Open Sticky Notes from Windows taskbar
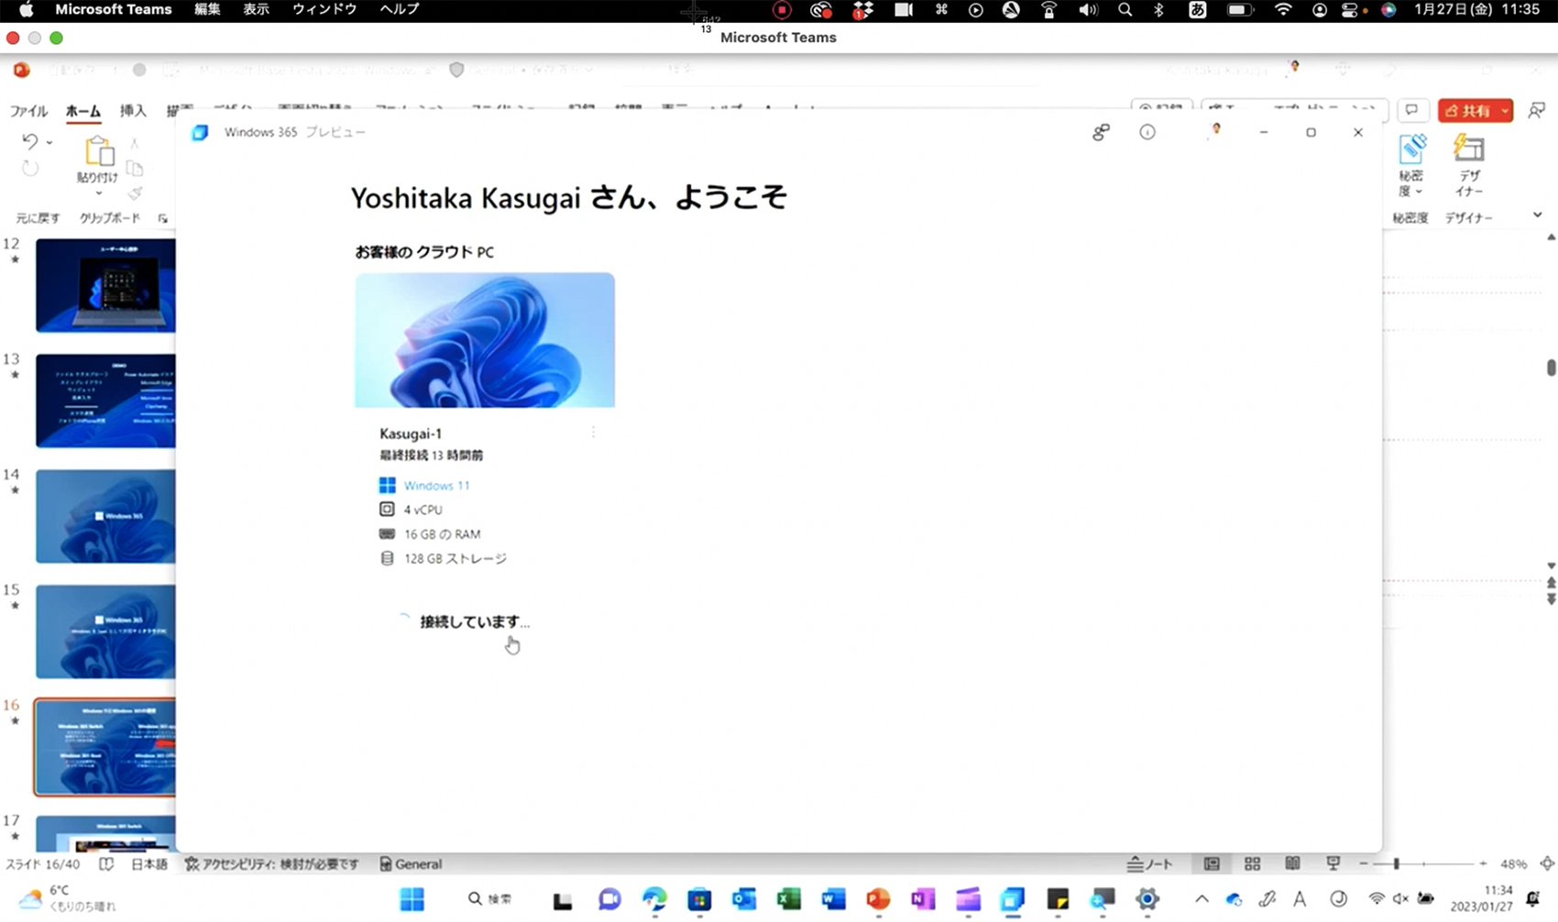The image size is (1558, 922). 1057,899
